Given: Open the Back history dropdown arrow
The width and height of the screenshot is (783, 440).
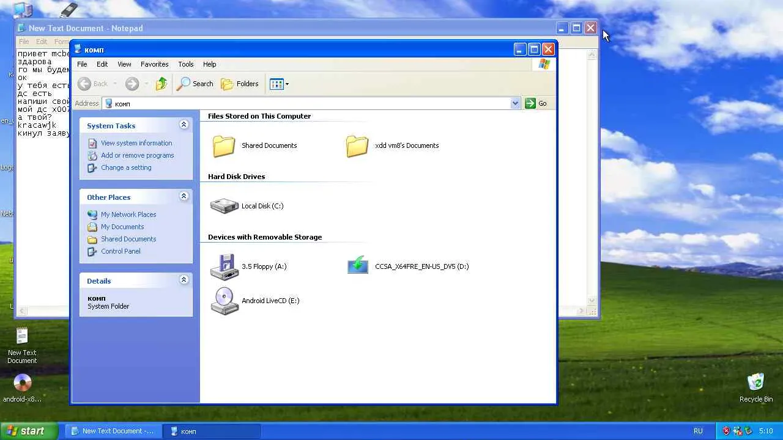Looking at the screenshot, I should coord(114,84).
